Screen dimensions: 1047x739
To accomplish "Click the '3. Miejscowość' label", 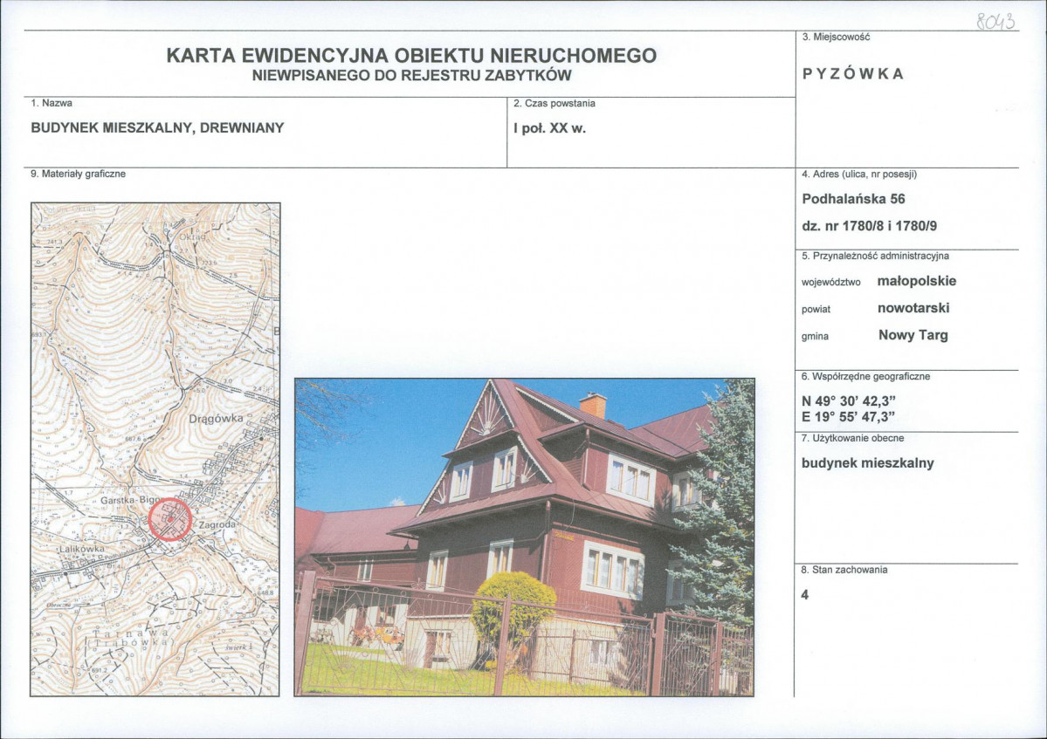I will 836,38.
